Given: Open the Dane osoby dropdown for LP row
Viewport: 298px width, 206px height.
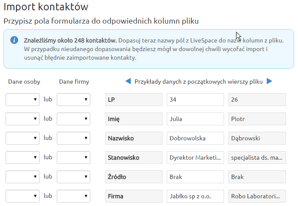Looking at the screenshot, I should point(23,100).
